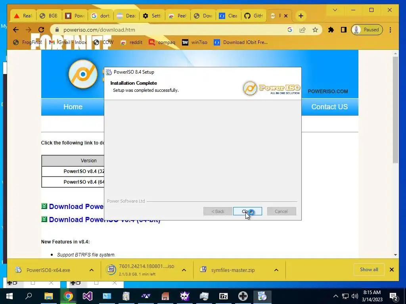Click the PowerISO disc logo on webpage
Image resolution: width=406 pixels, height=304 pixels.
point(83,74)
